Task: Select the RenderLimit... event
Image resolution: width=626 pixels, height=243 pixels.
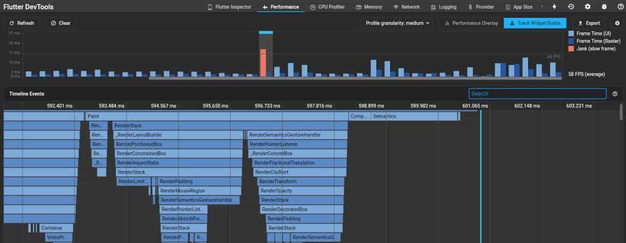Action: tap(133, 182)
